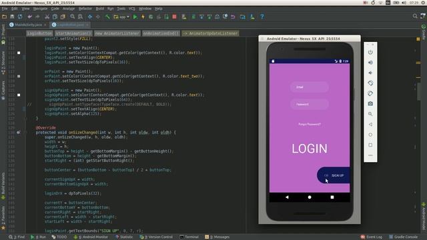Viewport: 427px width, 240px height.
Task: Open the Gradle Console panel
Action: 403,237
